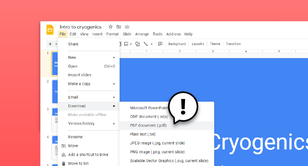Click the cloud save status icon

pos(127,27)
